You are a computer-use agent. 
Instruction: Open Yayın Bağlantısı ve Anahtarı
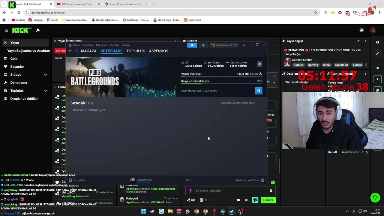pyautogui.click(x=28, y=51)
